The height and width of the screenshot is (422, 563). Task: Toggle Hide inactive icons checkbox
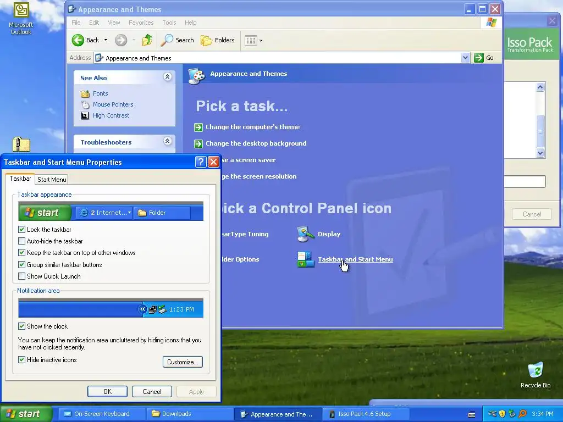pos(21,359)
